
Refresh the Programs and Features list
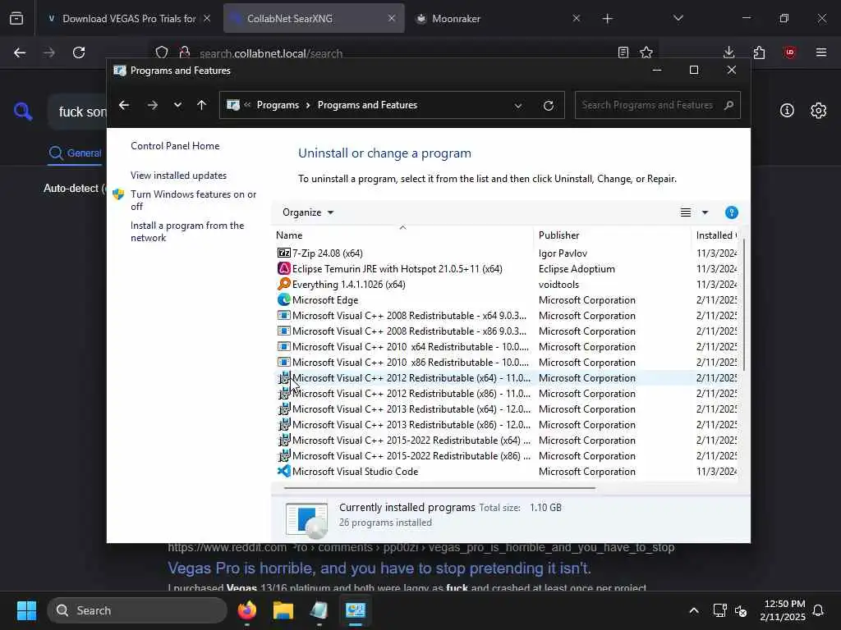pos(548,105)
